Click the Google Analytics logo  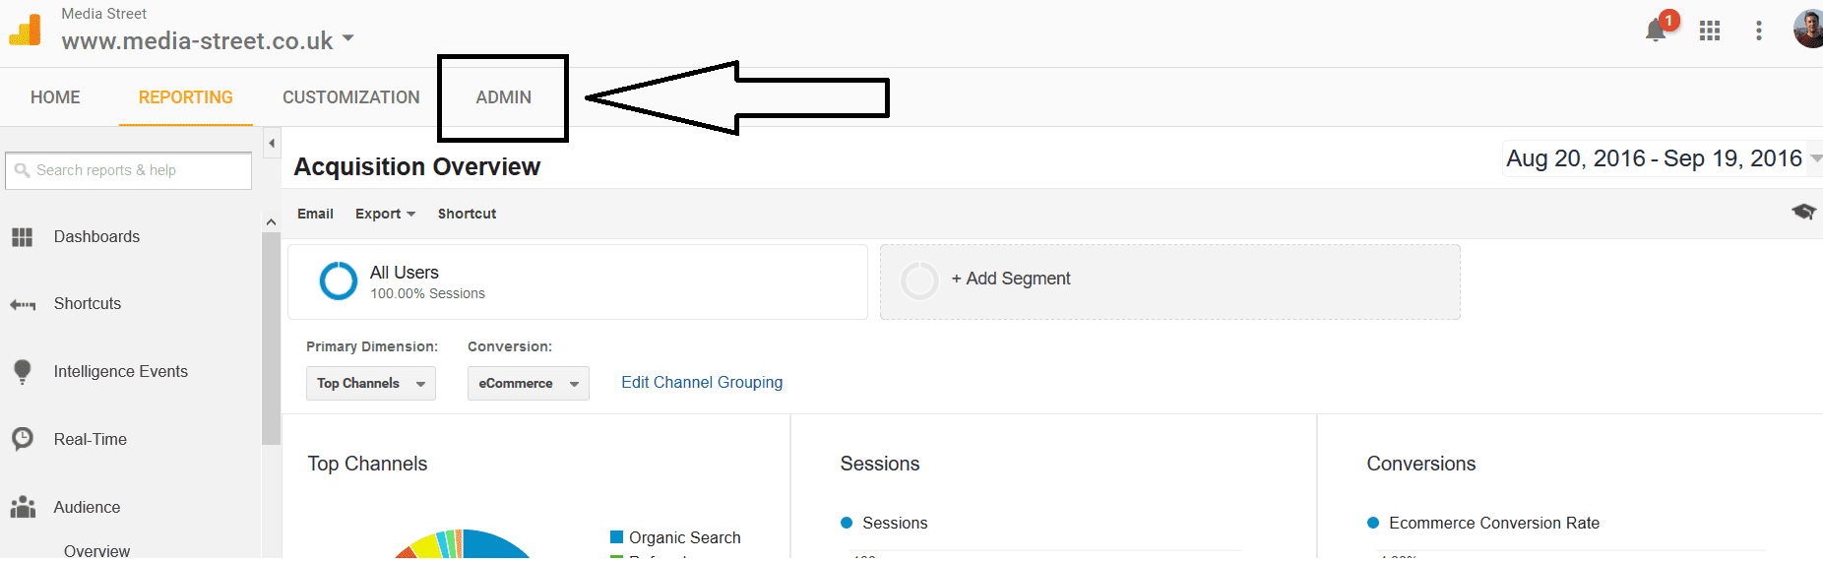[26, 31]
